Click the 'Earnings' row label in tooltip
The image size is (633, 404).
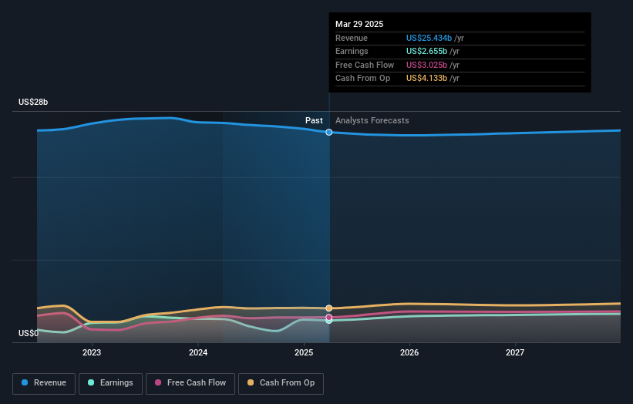[x=352, y=51]
